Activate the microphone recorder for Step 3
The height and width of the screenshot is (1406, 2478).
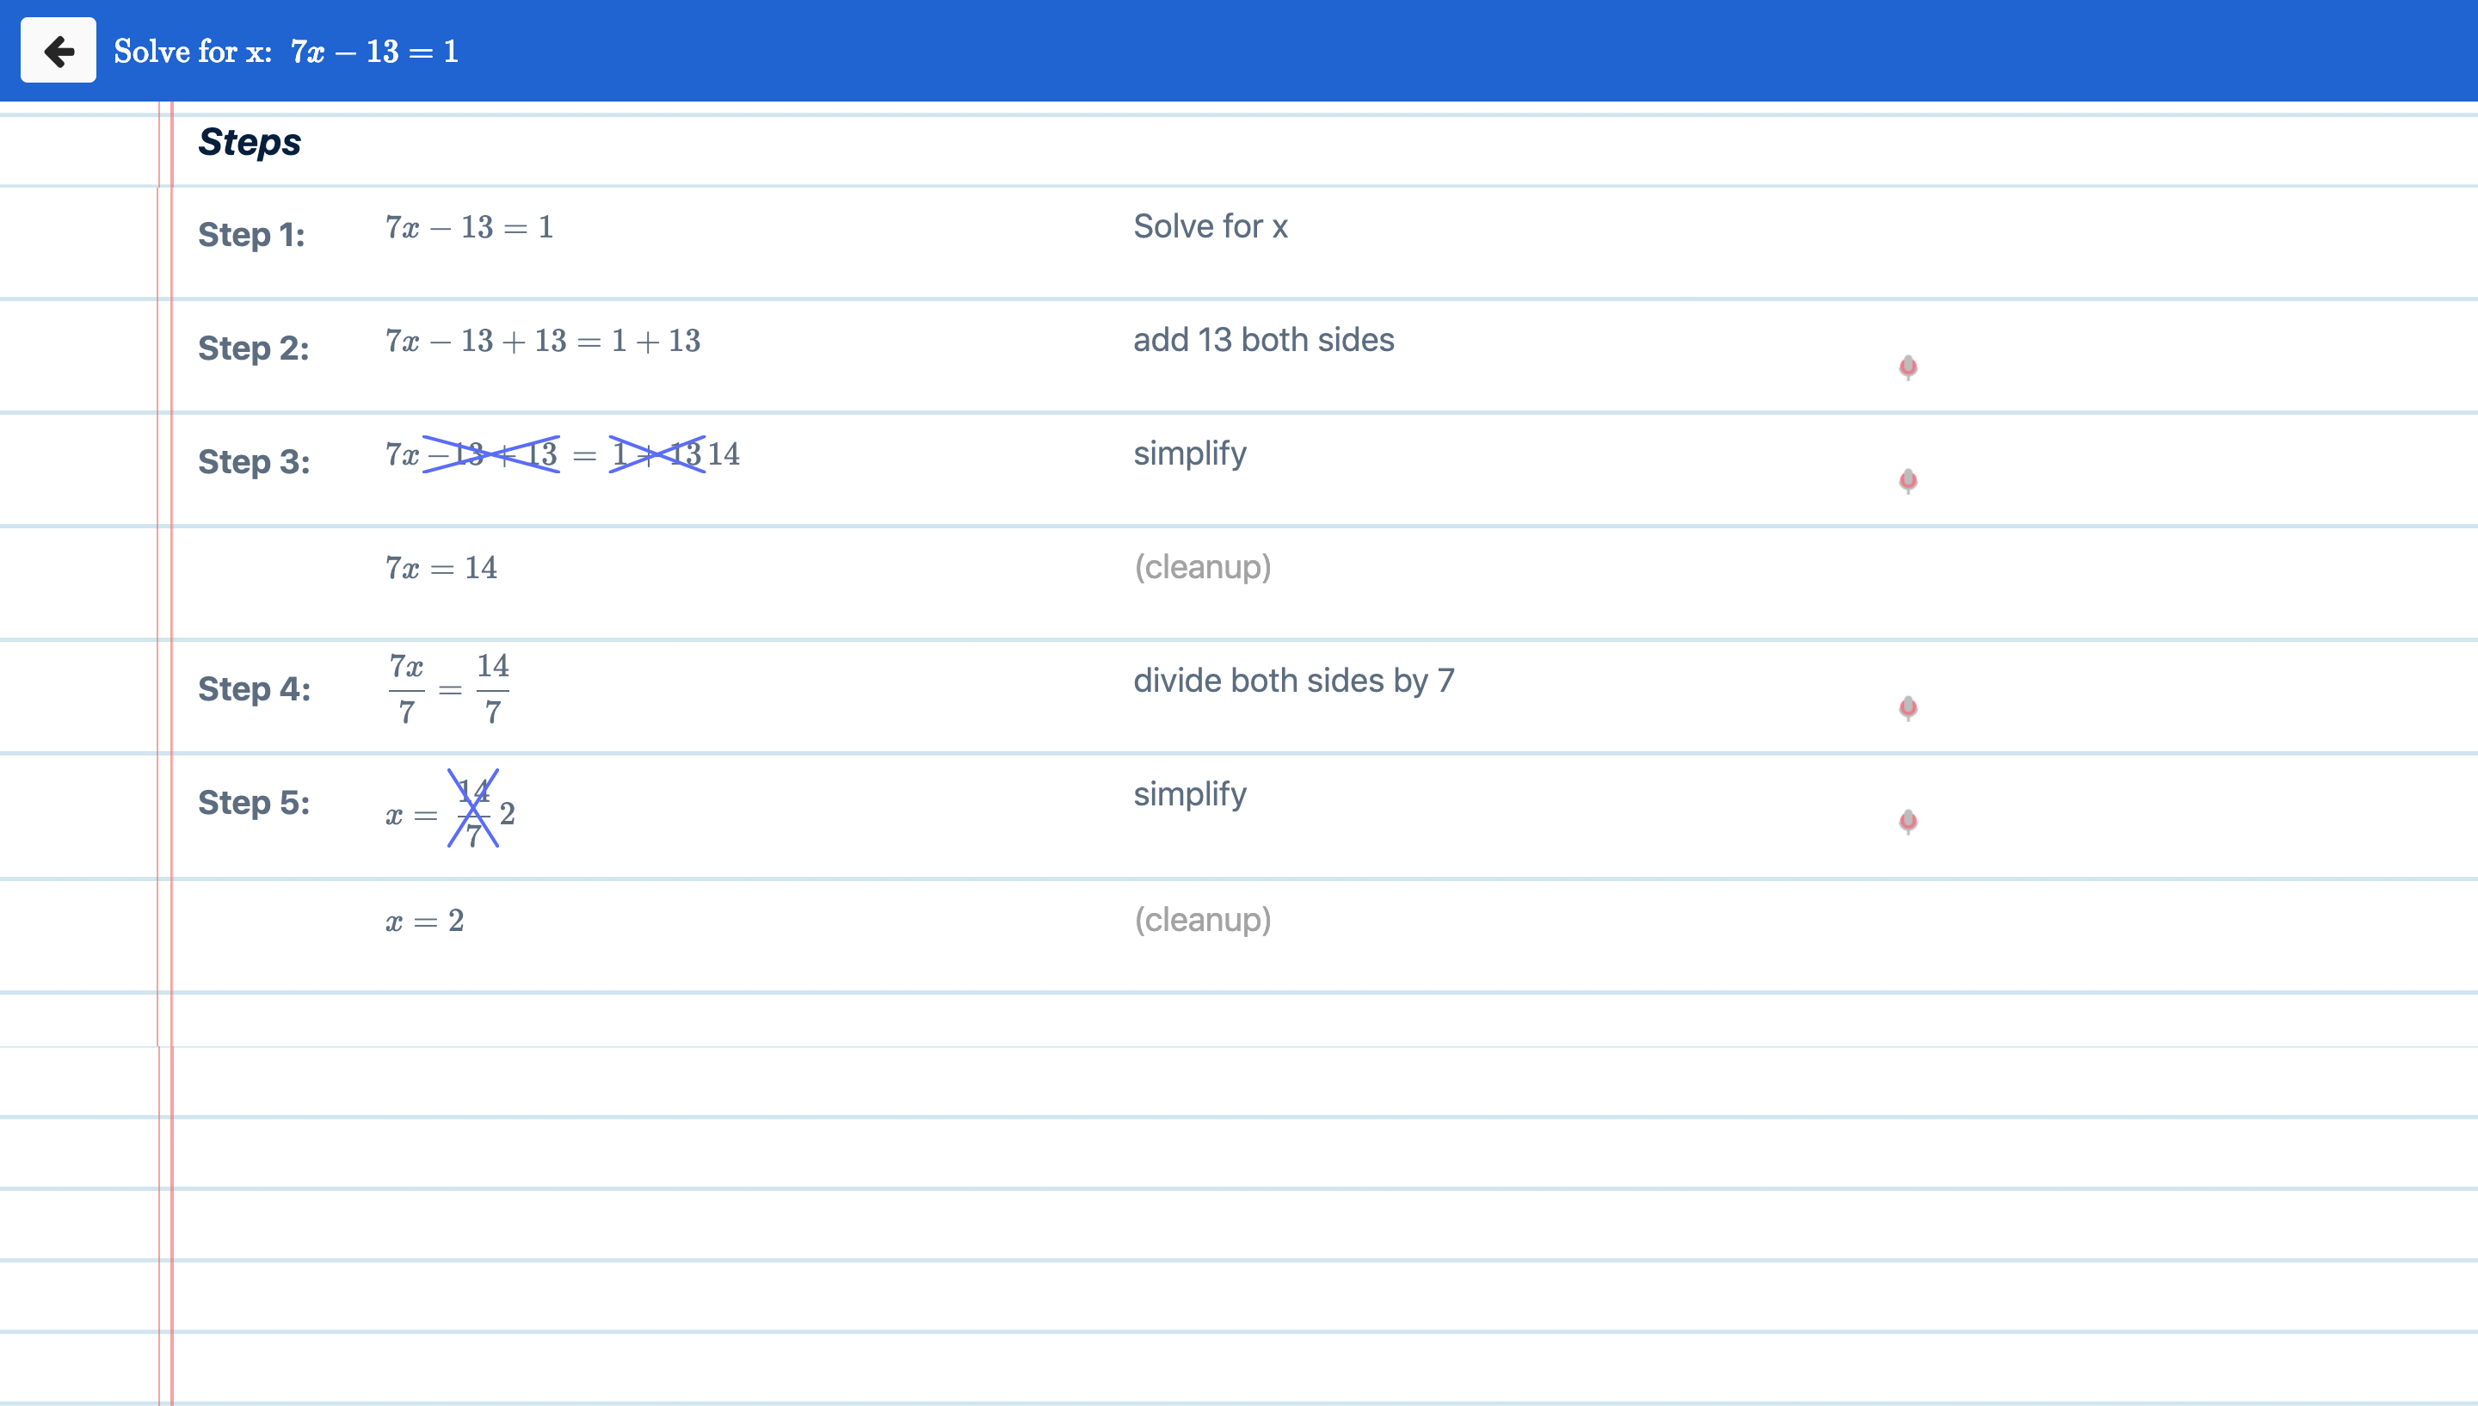(1910, 482)
